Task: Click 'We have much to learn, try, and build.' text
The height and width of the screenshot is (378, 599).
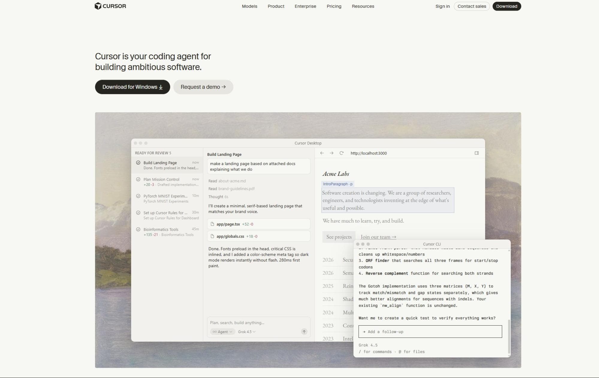Action: coord(363,221)
